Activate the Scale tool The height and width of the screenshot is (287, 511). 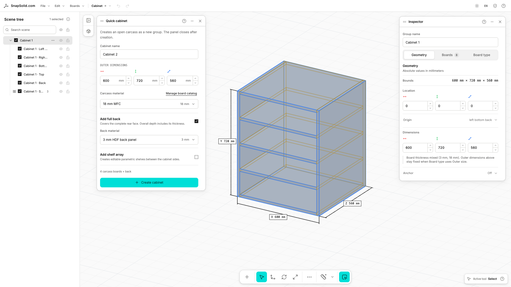point(295,277)
